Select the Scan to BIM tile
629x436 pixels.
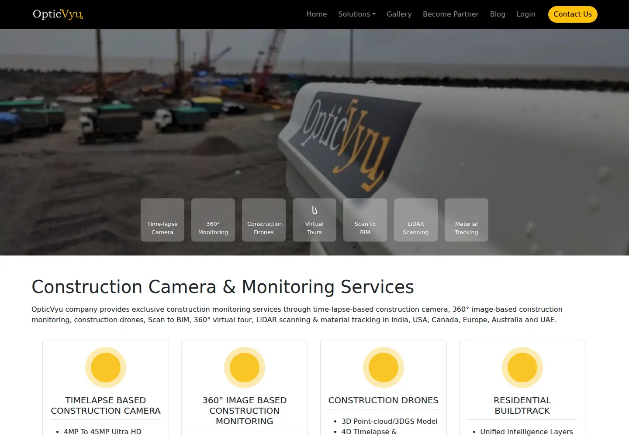(x=365, y=220)
